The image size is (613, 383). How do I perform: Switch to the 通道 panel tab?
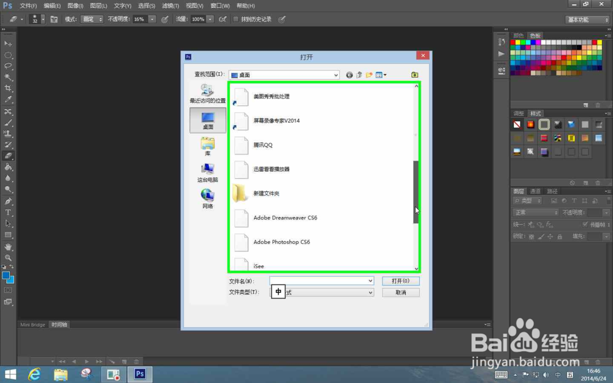(535, 191)
